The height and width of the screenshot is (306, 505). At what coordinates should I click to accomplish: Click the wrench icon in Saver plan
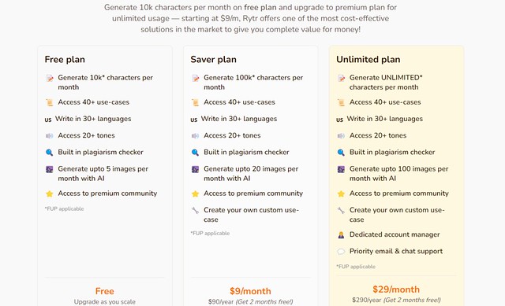(x=195, y=210)
